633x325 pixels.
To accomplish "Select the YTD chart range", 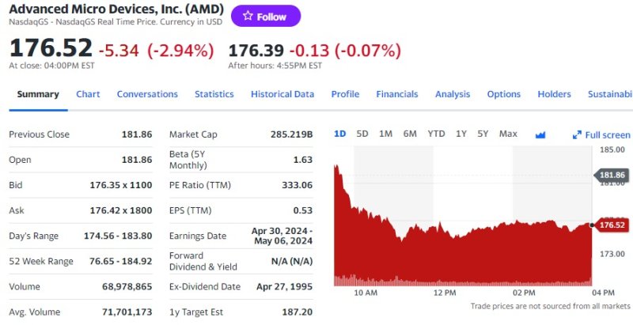I will (x=436, y=134).
